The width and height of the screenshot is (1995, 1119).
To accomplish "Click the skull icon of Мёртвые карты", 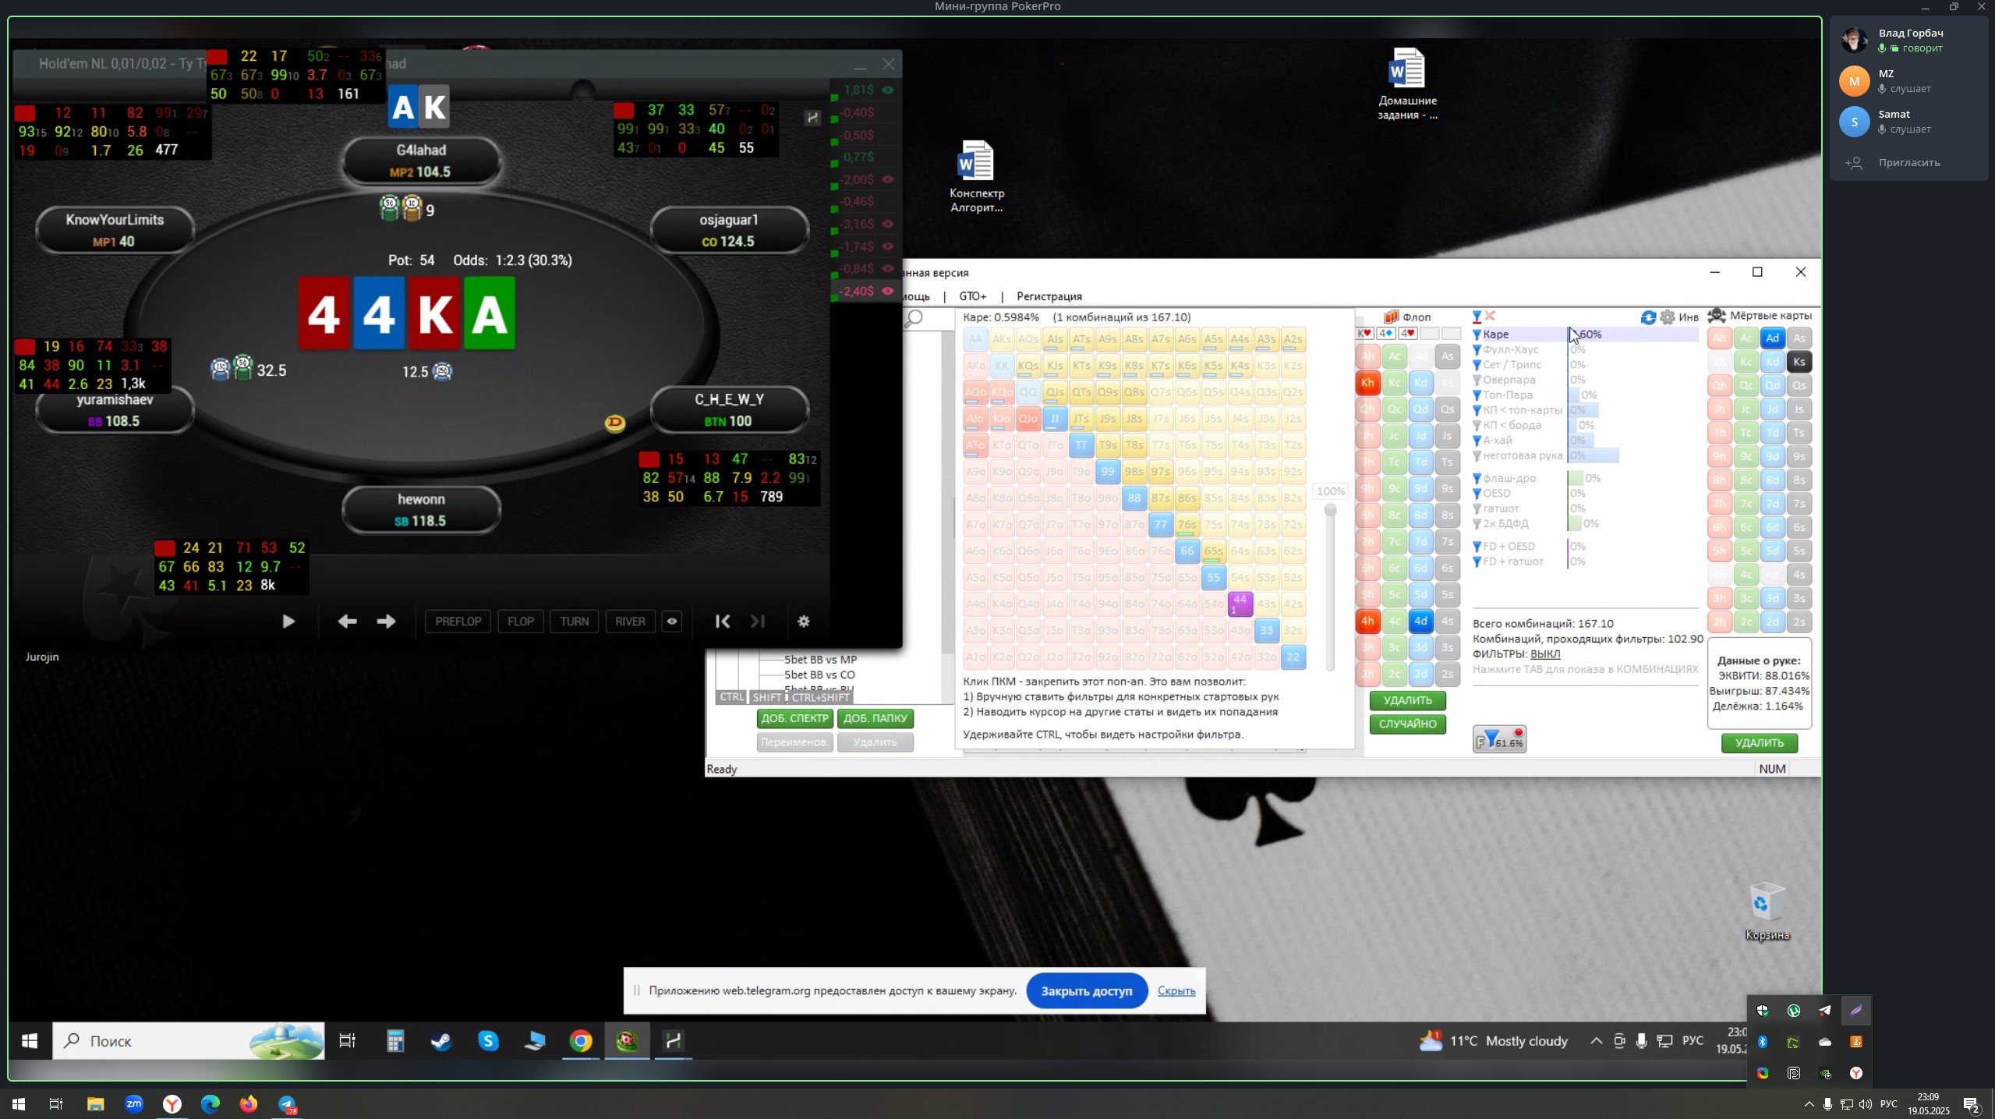I will coord(1717,316).
